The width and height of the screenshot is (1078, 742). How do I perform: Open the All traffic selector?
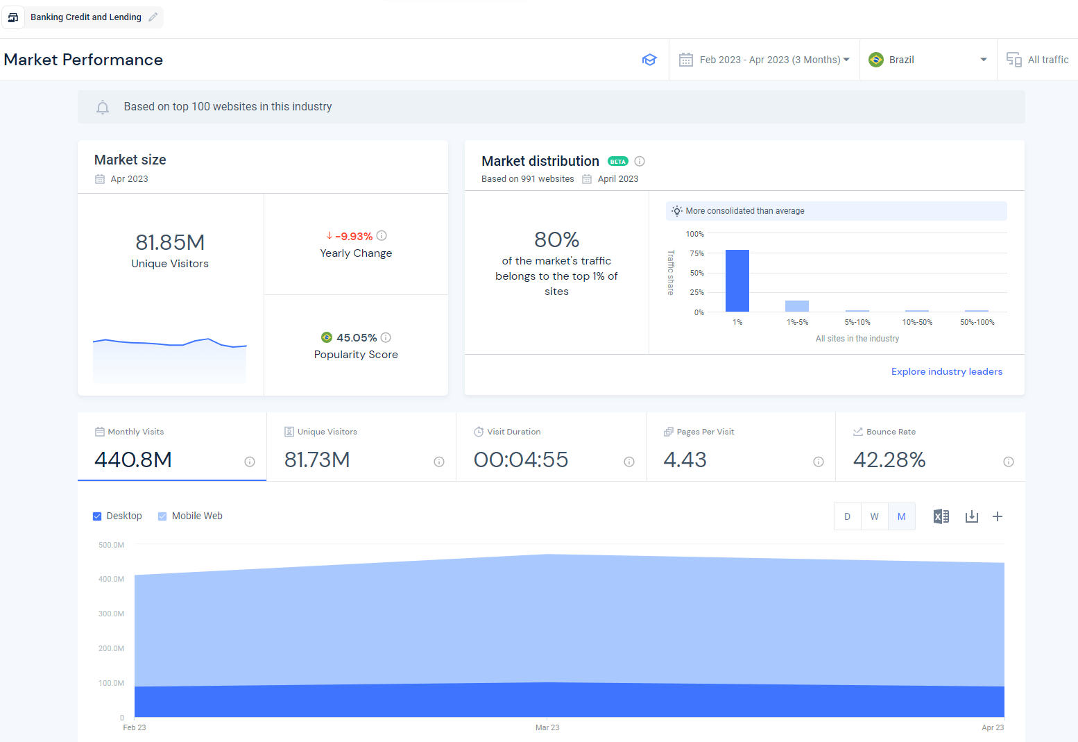point(1038,60)
